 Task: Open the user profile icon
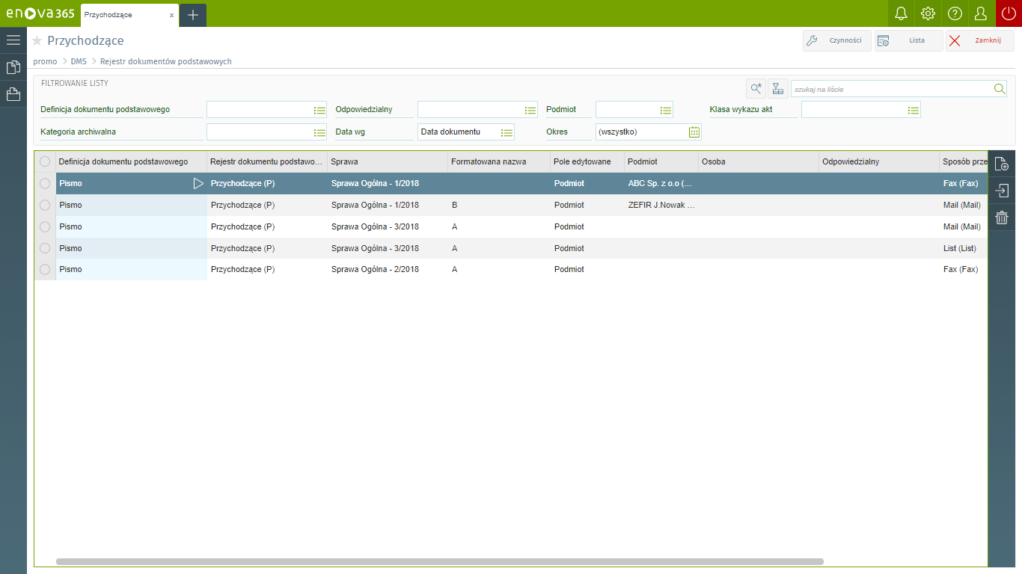coord(981,13)
